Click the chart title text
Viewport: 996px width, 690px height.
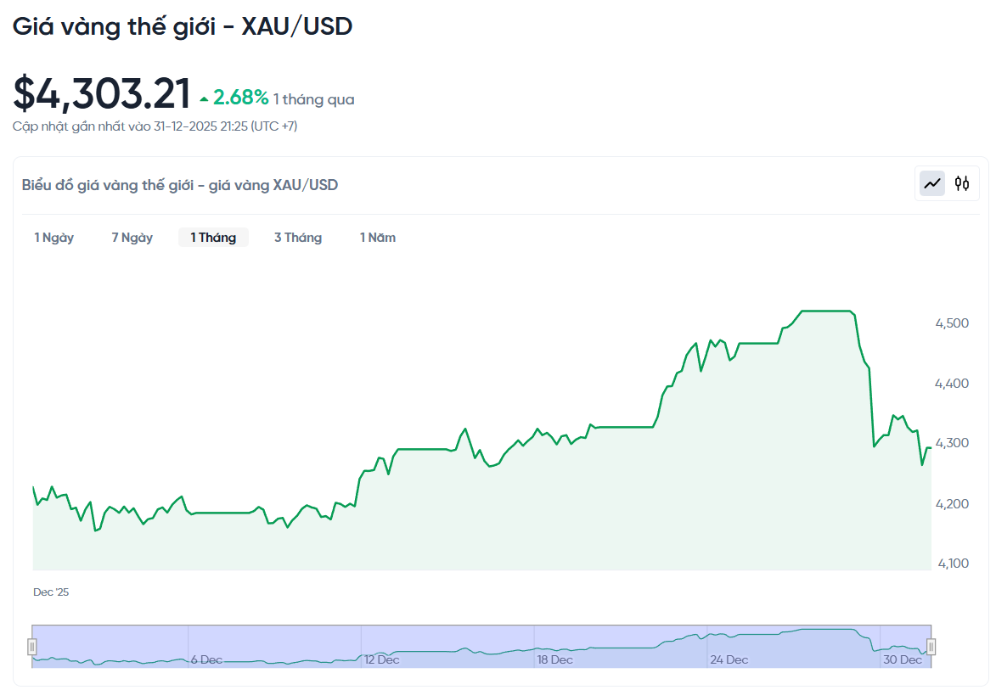(178, 184)
